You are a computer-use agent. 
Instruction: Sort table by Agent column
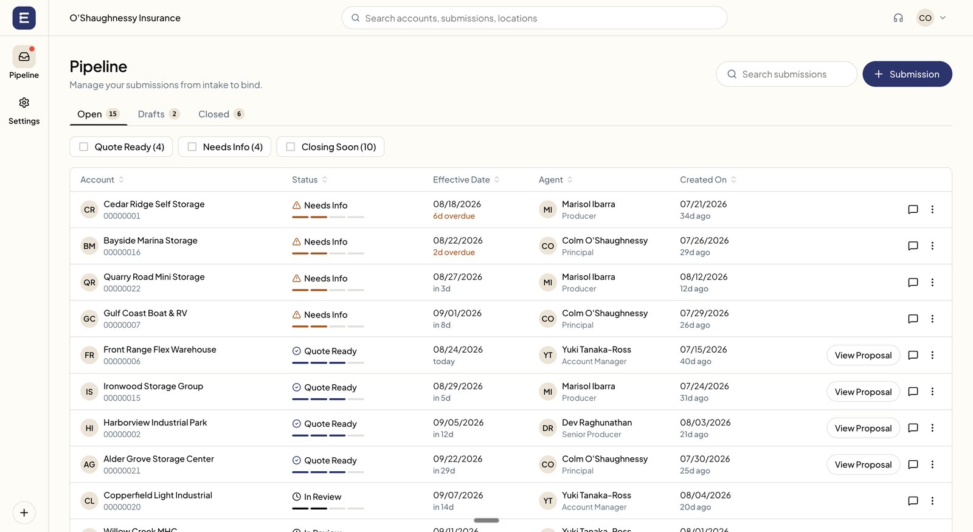click(556, 180)
